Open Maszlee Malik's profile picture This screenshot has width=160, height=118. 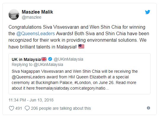(x=14, y=14)
